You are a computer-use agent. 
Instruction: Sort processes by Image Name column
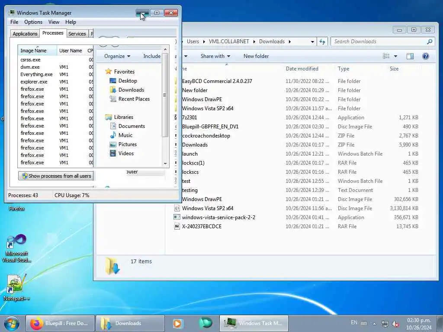coord(37,51)
